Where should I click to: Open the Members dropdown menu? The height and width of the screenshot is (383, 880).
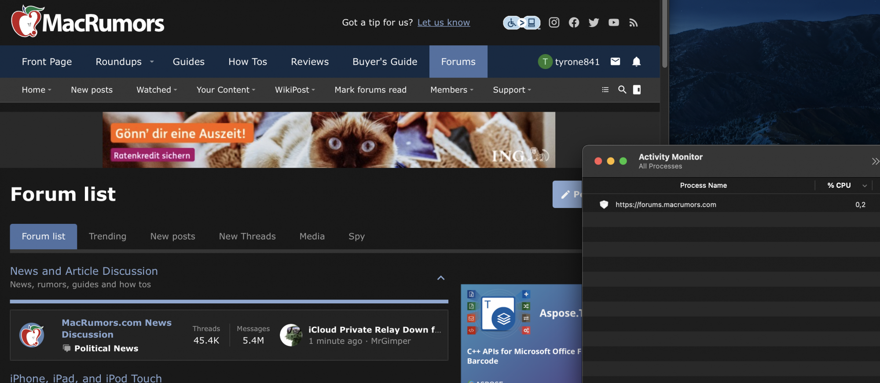coord(452,90)
